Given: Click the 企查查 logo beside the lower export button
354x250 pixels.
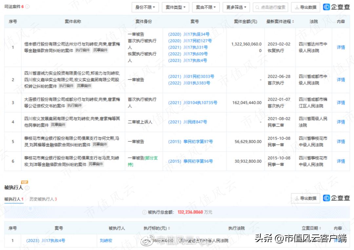Looking at the screenshot, I should coord(336,198).
